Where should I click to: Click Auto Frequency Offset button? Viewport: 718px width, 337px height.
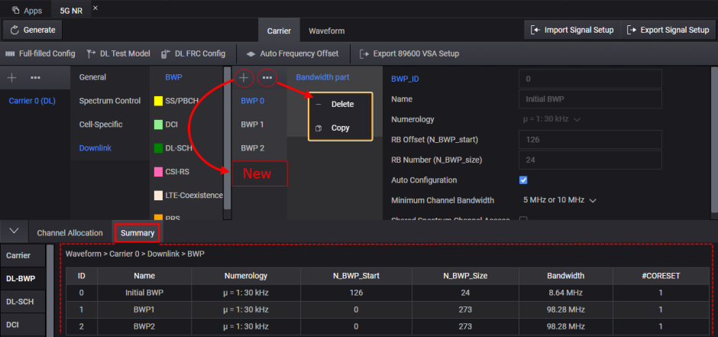pyautogui.click(x=292, y=54)
